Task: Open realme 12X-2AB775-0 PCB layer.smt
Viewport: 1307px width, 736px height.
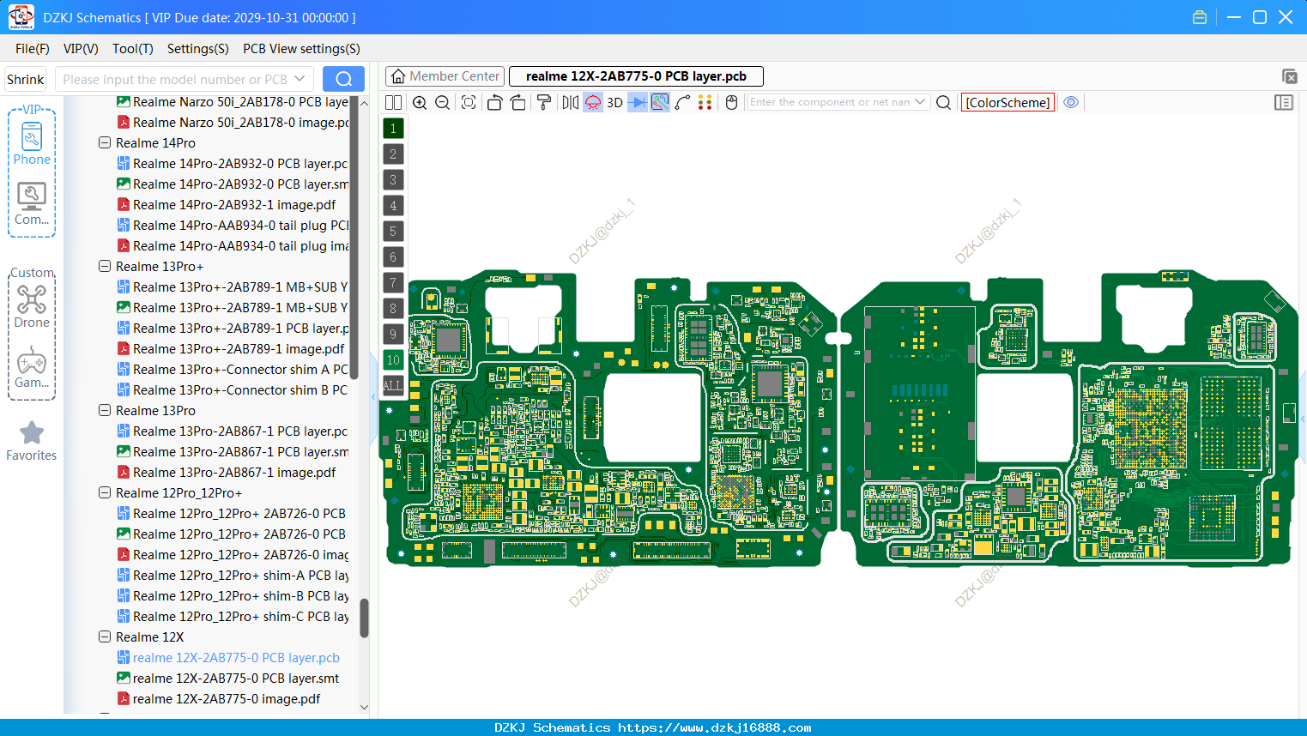Action: coord(228,679)
